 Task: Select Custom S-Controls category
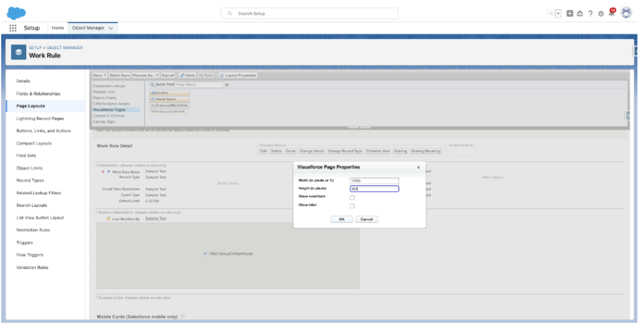click(108, 116)
